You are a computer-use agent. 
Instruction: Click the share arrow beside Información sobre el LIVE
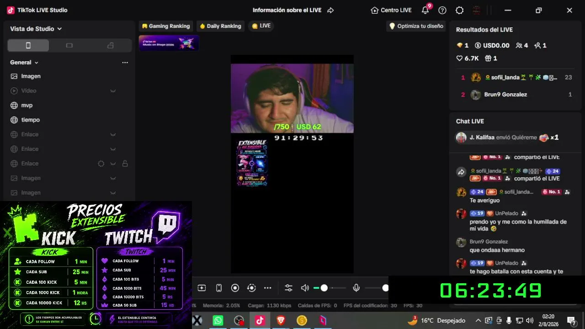pyautogui.click(x=330, y=10)
